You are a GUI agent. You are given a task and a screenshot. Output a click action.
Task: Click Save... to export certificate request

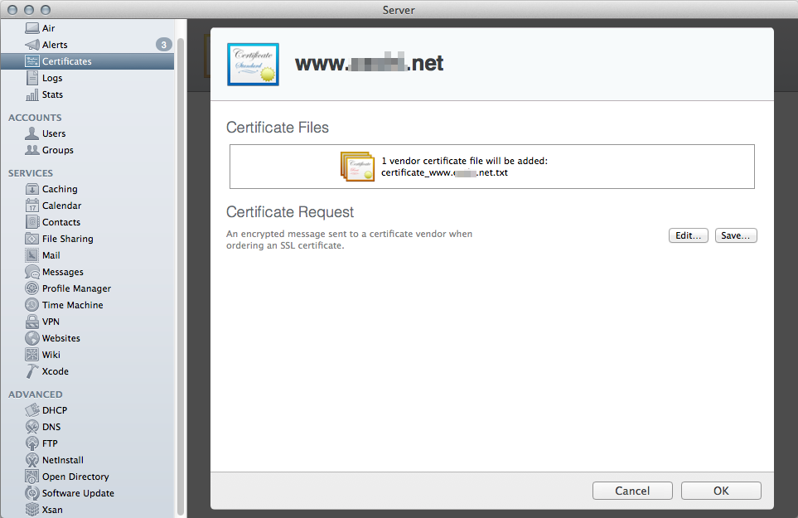(x=736, y=235)
